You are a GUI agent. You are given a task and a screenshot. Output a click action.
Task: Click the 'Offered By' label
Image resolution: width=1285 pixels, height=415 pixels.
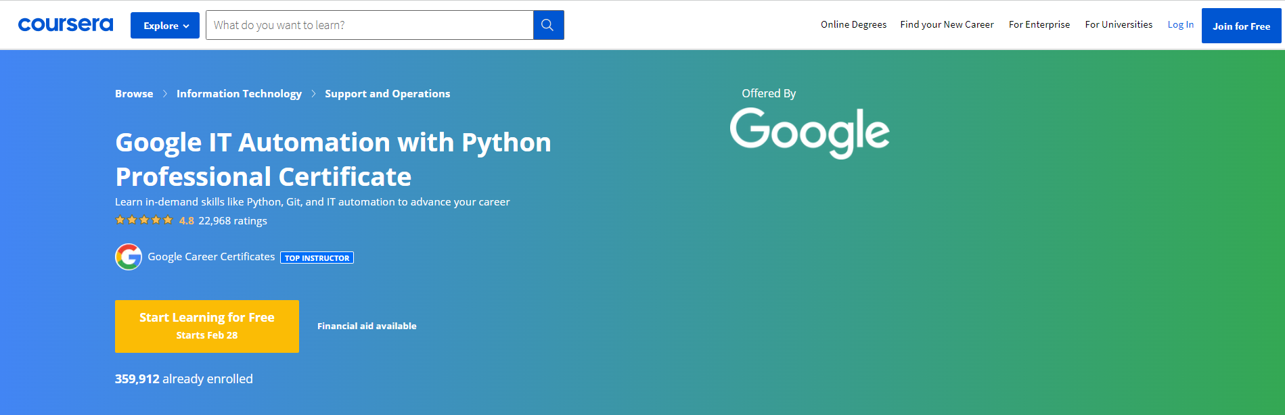(x=769, y=93)
